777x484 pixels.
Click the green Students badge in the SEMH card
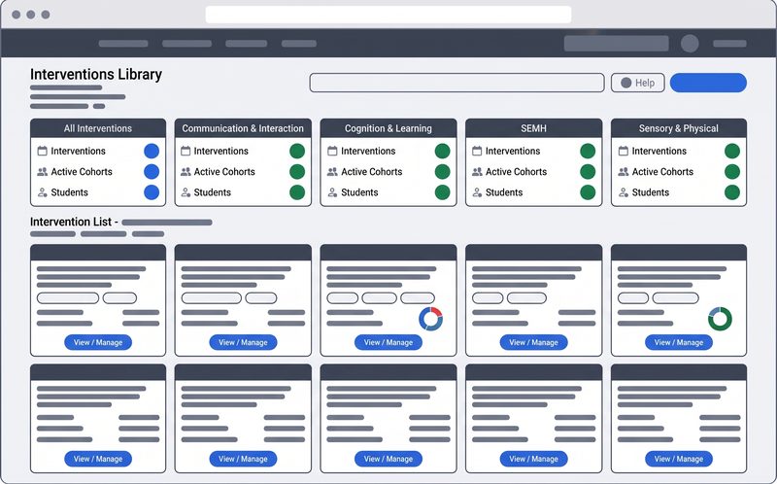pyautogui.click(x=588, y=192)
